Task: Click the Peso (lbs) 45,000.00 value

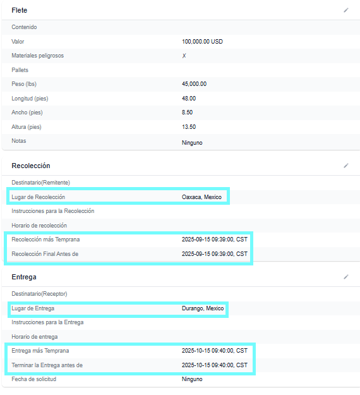Action: [194, 84]
